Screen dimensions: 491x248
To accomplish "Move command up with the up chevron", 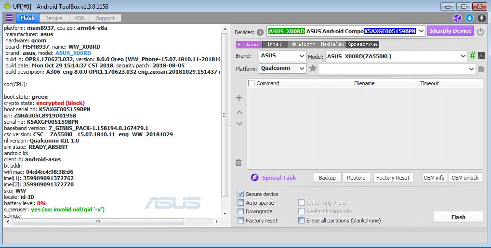I will (x=239, y=112).
